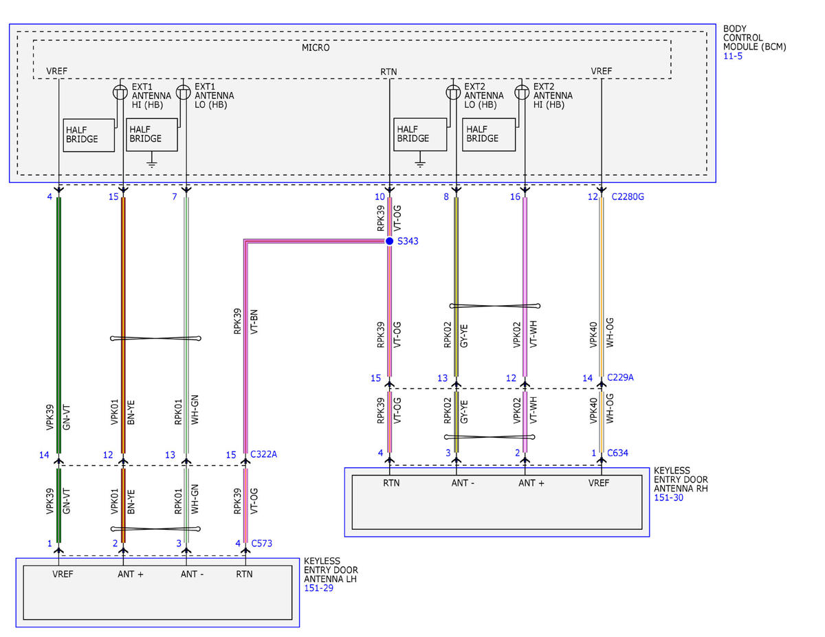The image size is (825, 637).
Task: Select connector label C573
Action: 262,544
